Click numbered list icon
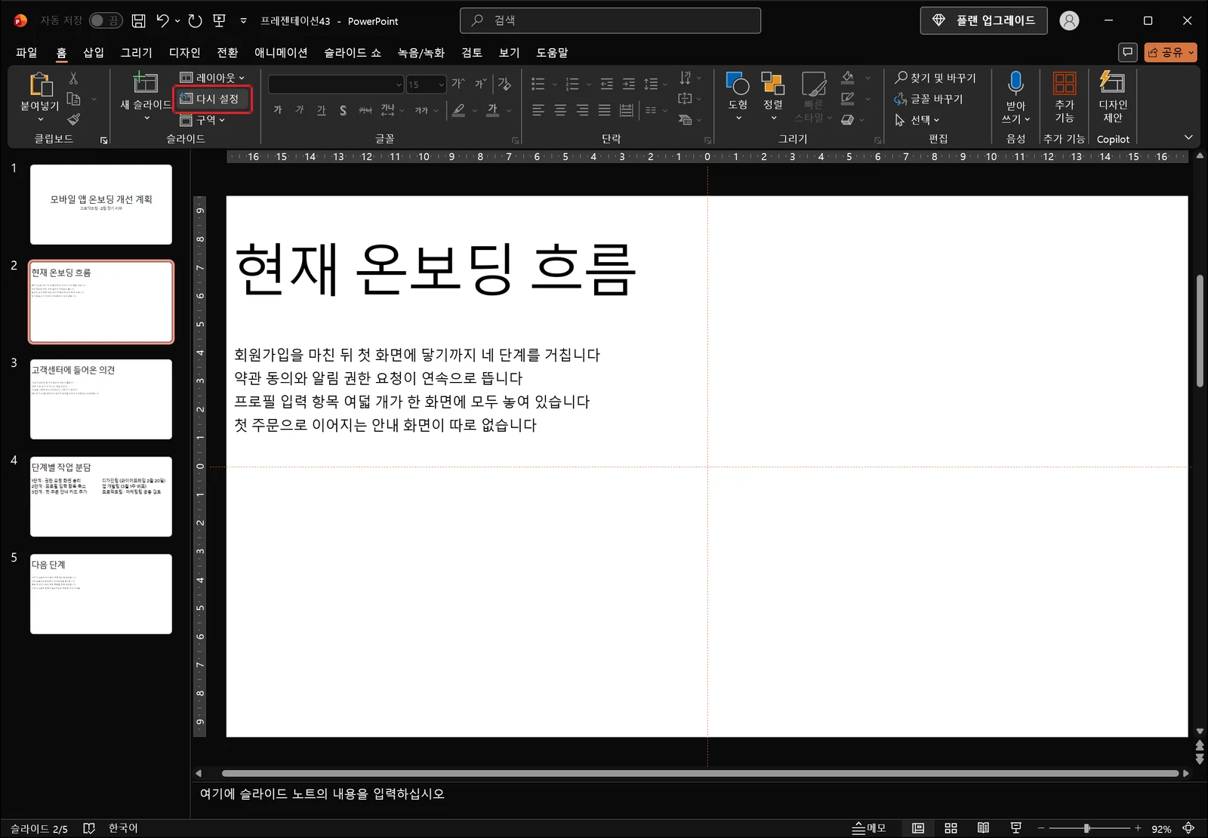The width and height of the screenshot is (1208, 838). 572,84
